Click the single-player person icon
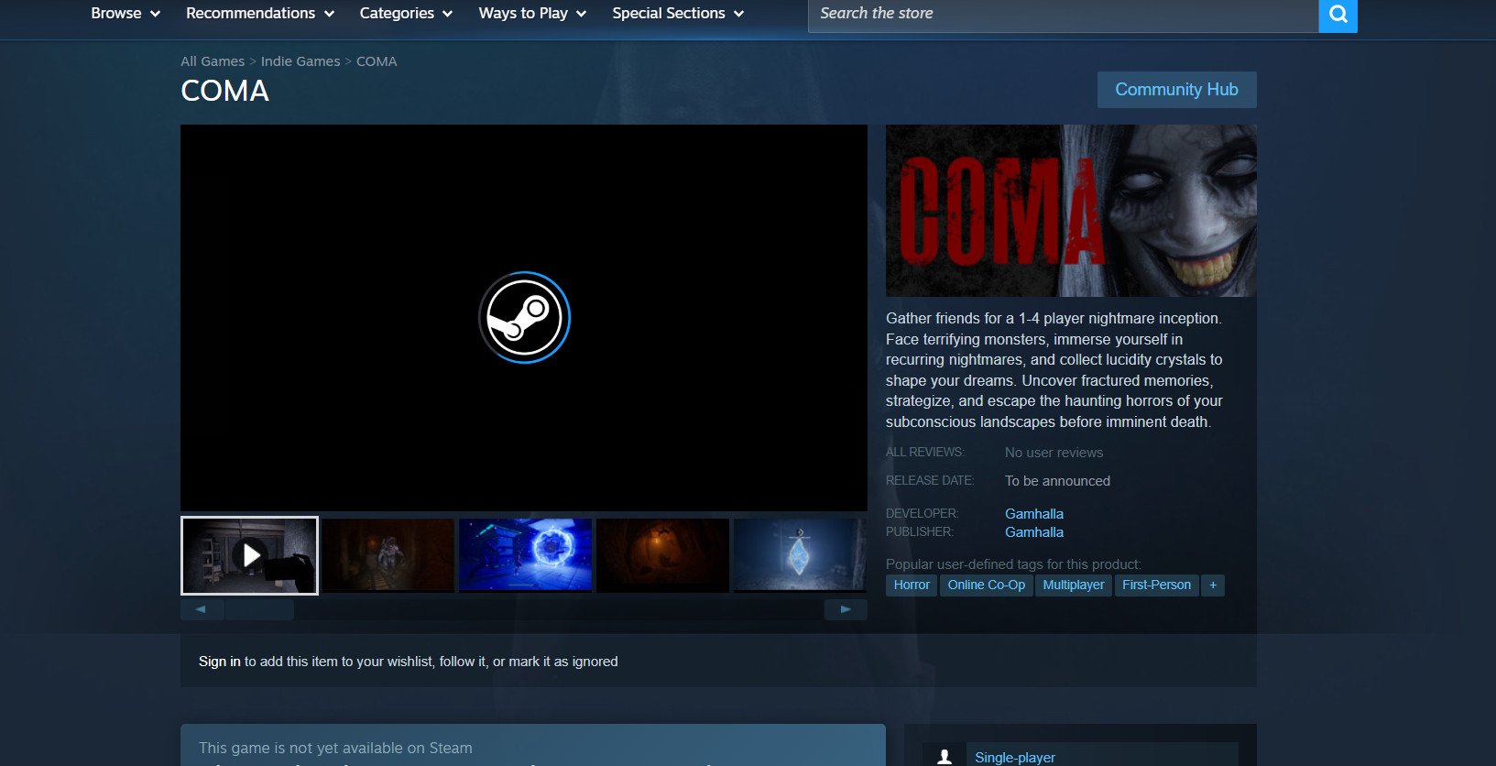Screen dimensions: 1496x766 944,756
